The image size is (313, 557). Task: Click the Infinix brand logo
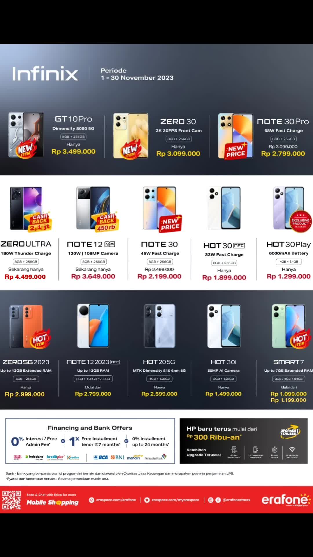coord(45,74)
